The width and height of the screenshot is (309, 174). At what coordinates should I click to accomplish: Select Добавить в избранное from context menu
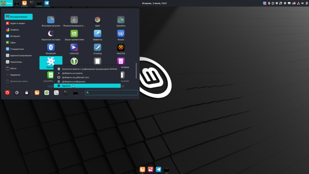coord(73,82)
